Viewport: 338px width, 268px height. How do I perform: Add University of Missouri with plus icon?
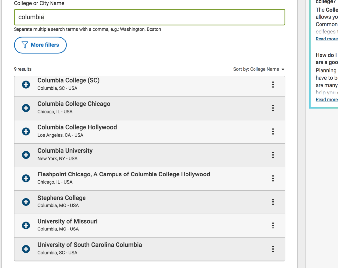(x=26, y=226)
